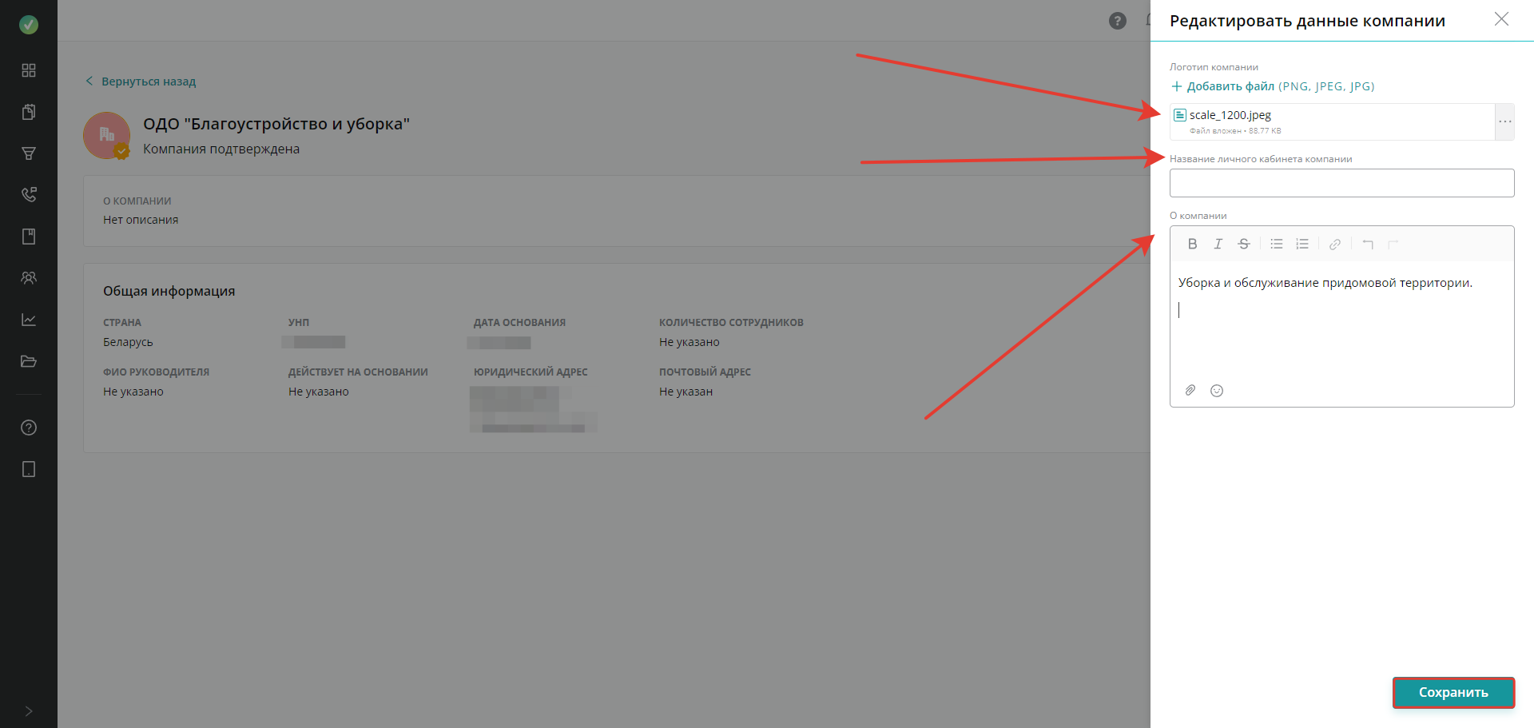Click the Беларусь country value
The width and height of the screenshot is (1534, 728).
pos(128,342)
